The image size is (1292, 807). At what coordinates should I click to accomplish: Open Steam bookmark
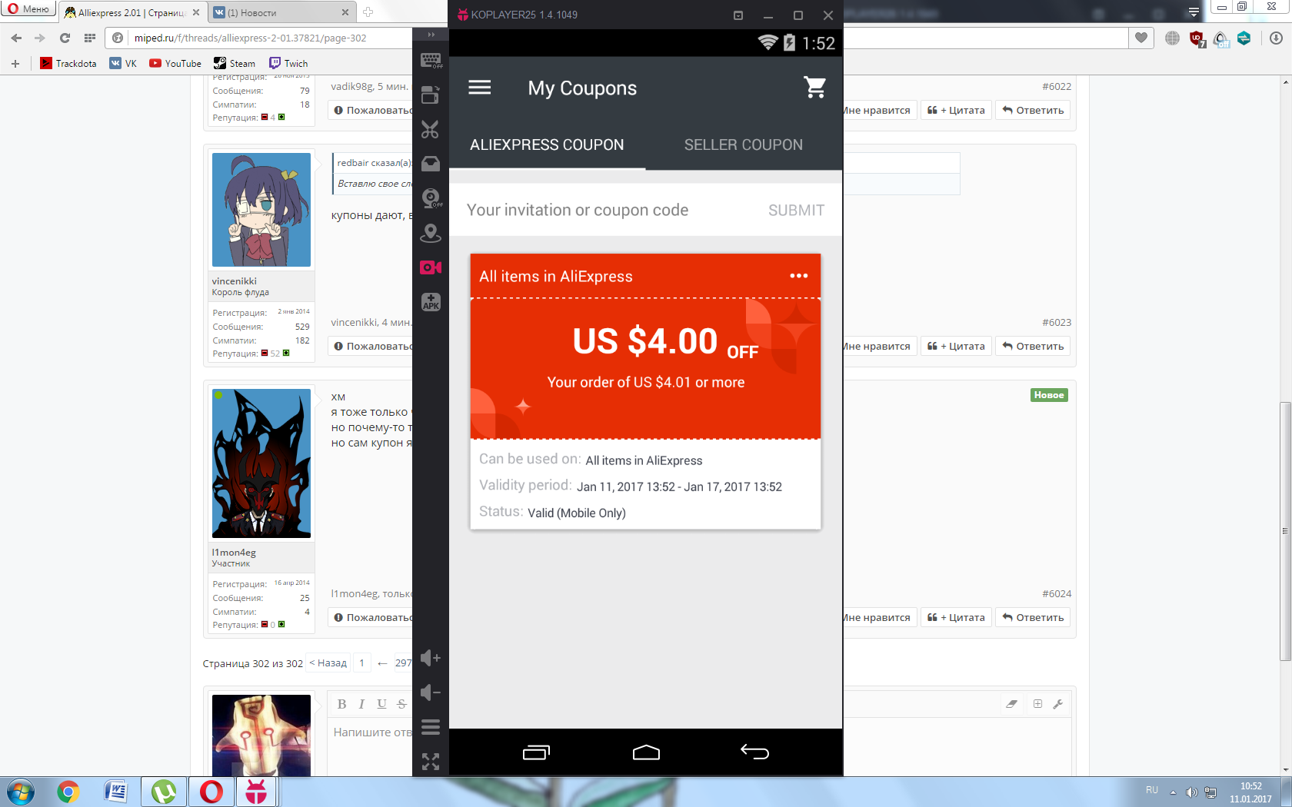click(x=235, y=63)
